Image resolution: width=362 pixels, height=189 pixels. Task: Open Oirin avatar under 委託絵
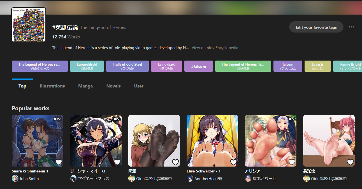(x=307, y=178)
